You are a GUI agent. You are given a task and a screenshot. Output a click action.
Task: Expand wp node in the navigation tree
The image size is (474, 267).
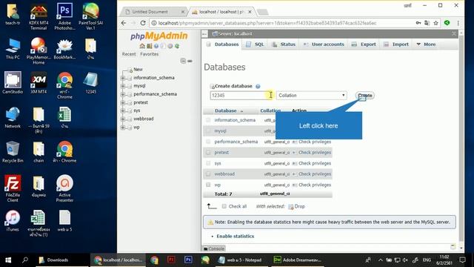click(123, 128)
